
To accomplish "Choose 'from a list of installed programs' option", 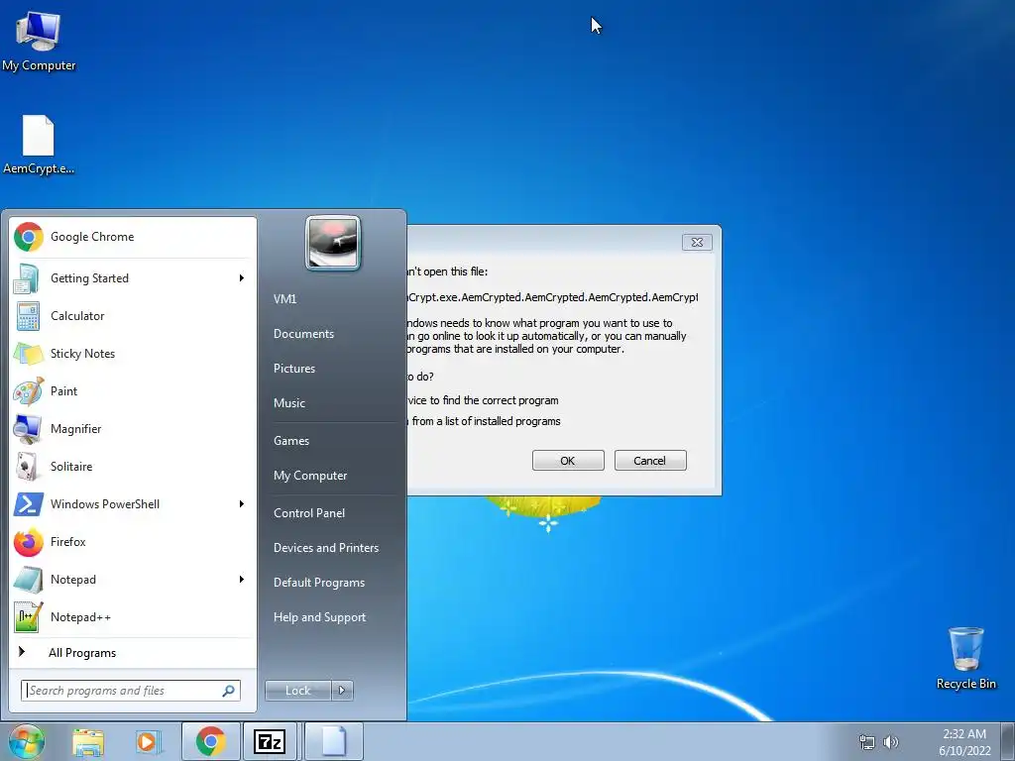I will click(x=484, y=421).
